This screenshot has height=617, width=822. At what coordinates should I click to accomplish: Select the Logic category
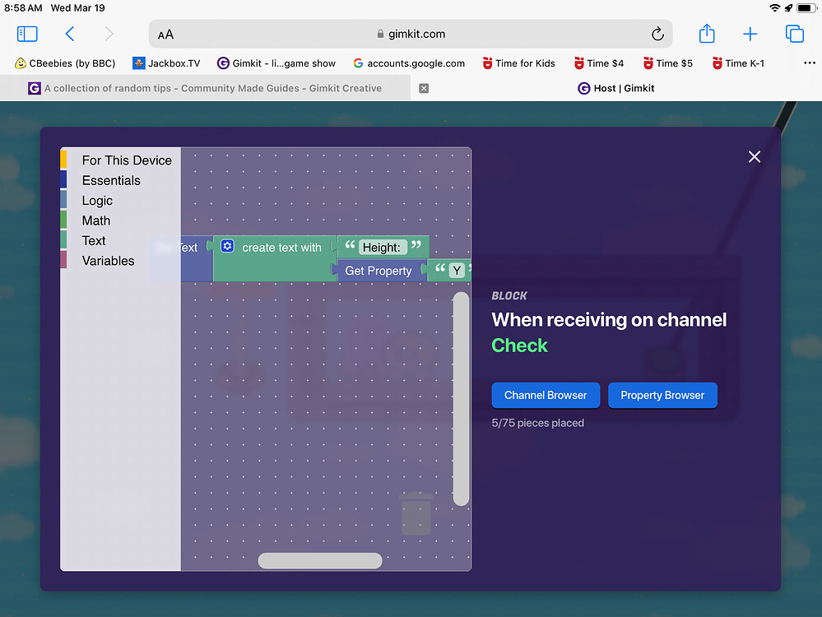tap(96, 200)
